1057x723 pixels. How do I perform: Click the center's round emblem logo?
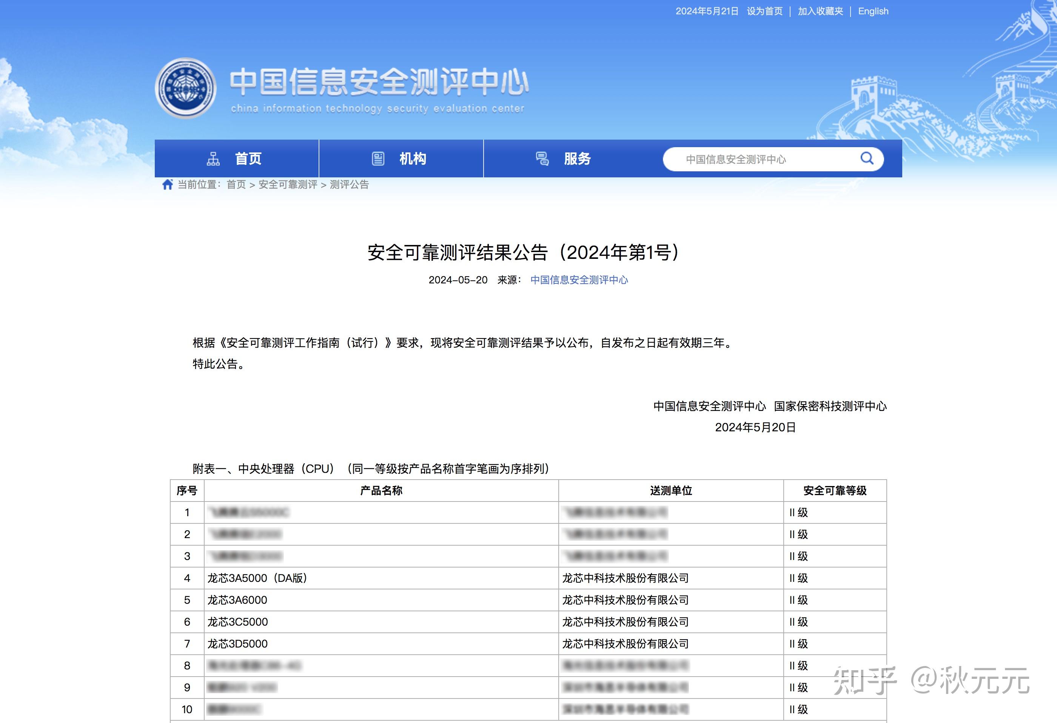pyautogui.click(x=186, y=88)
